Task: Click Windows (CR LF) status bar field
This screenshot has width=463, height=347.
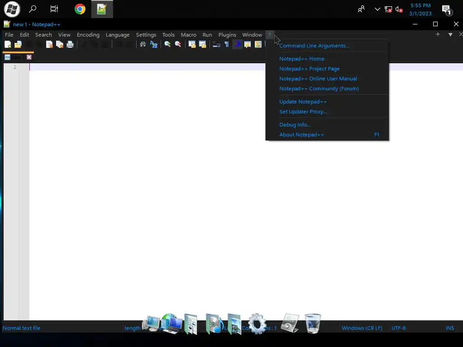Action: 362,328
